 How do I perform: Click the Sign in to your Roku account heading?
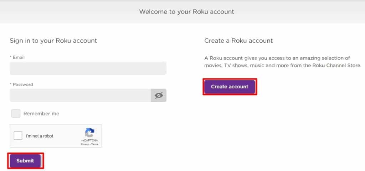click(x=53, y=41)
